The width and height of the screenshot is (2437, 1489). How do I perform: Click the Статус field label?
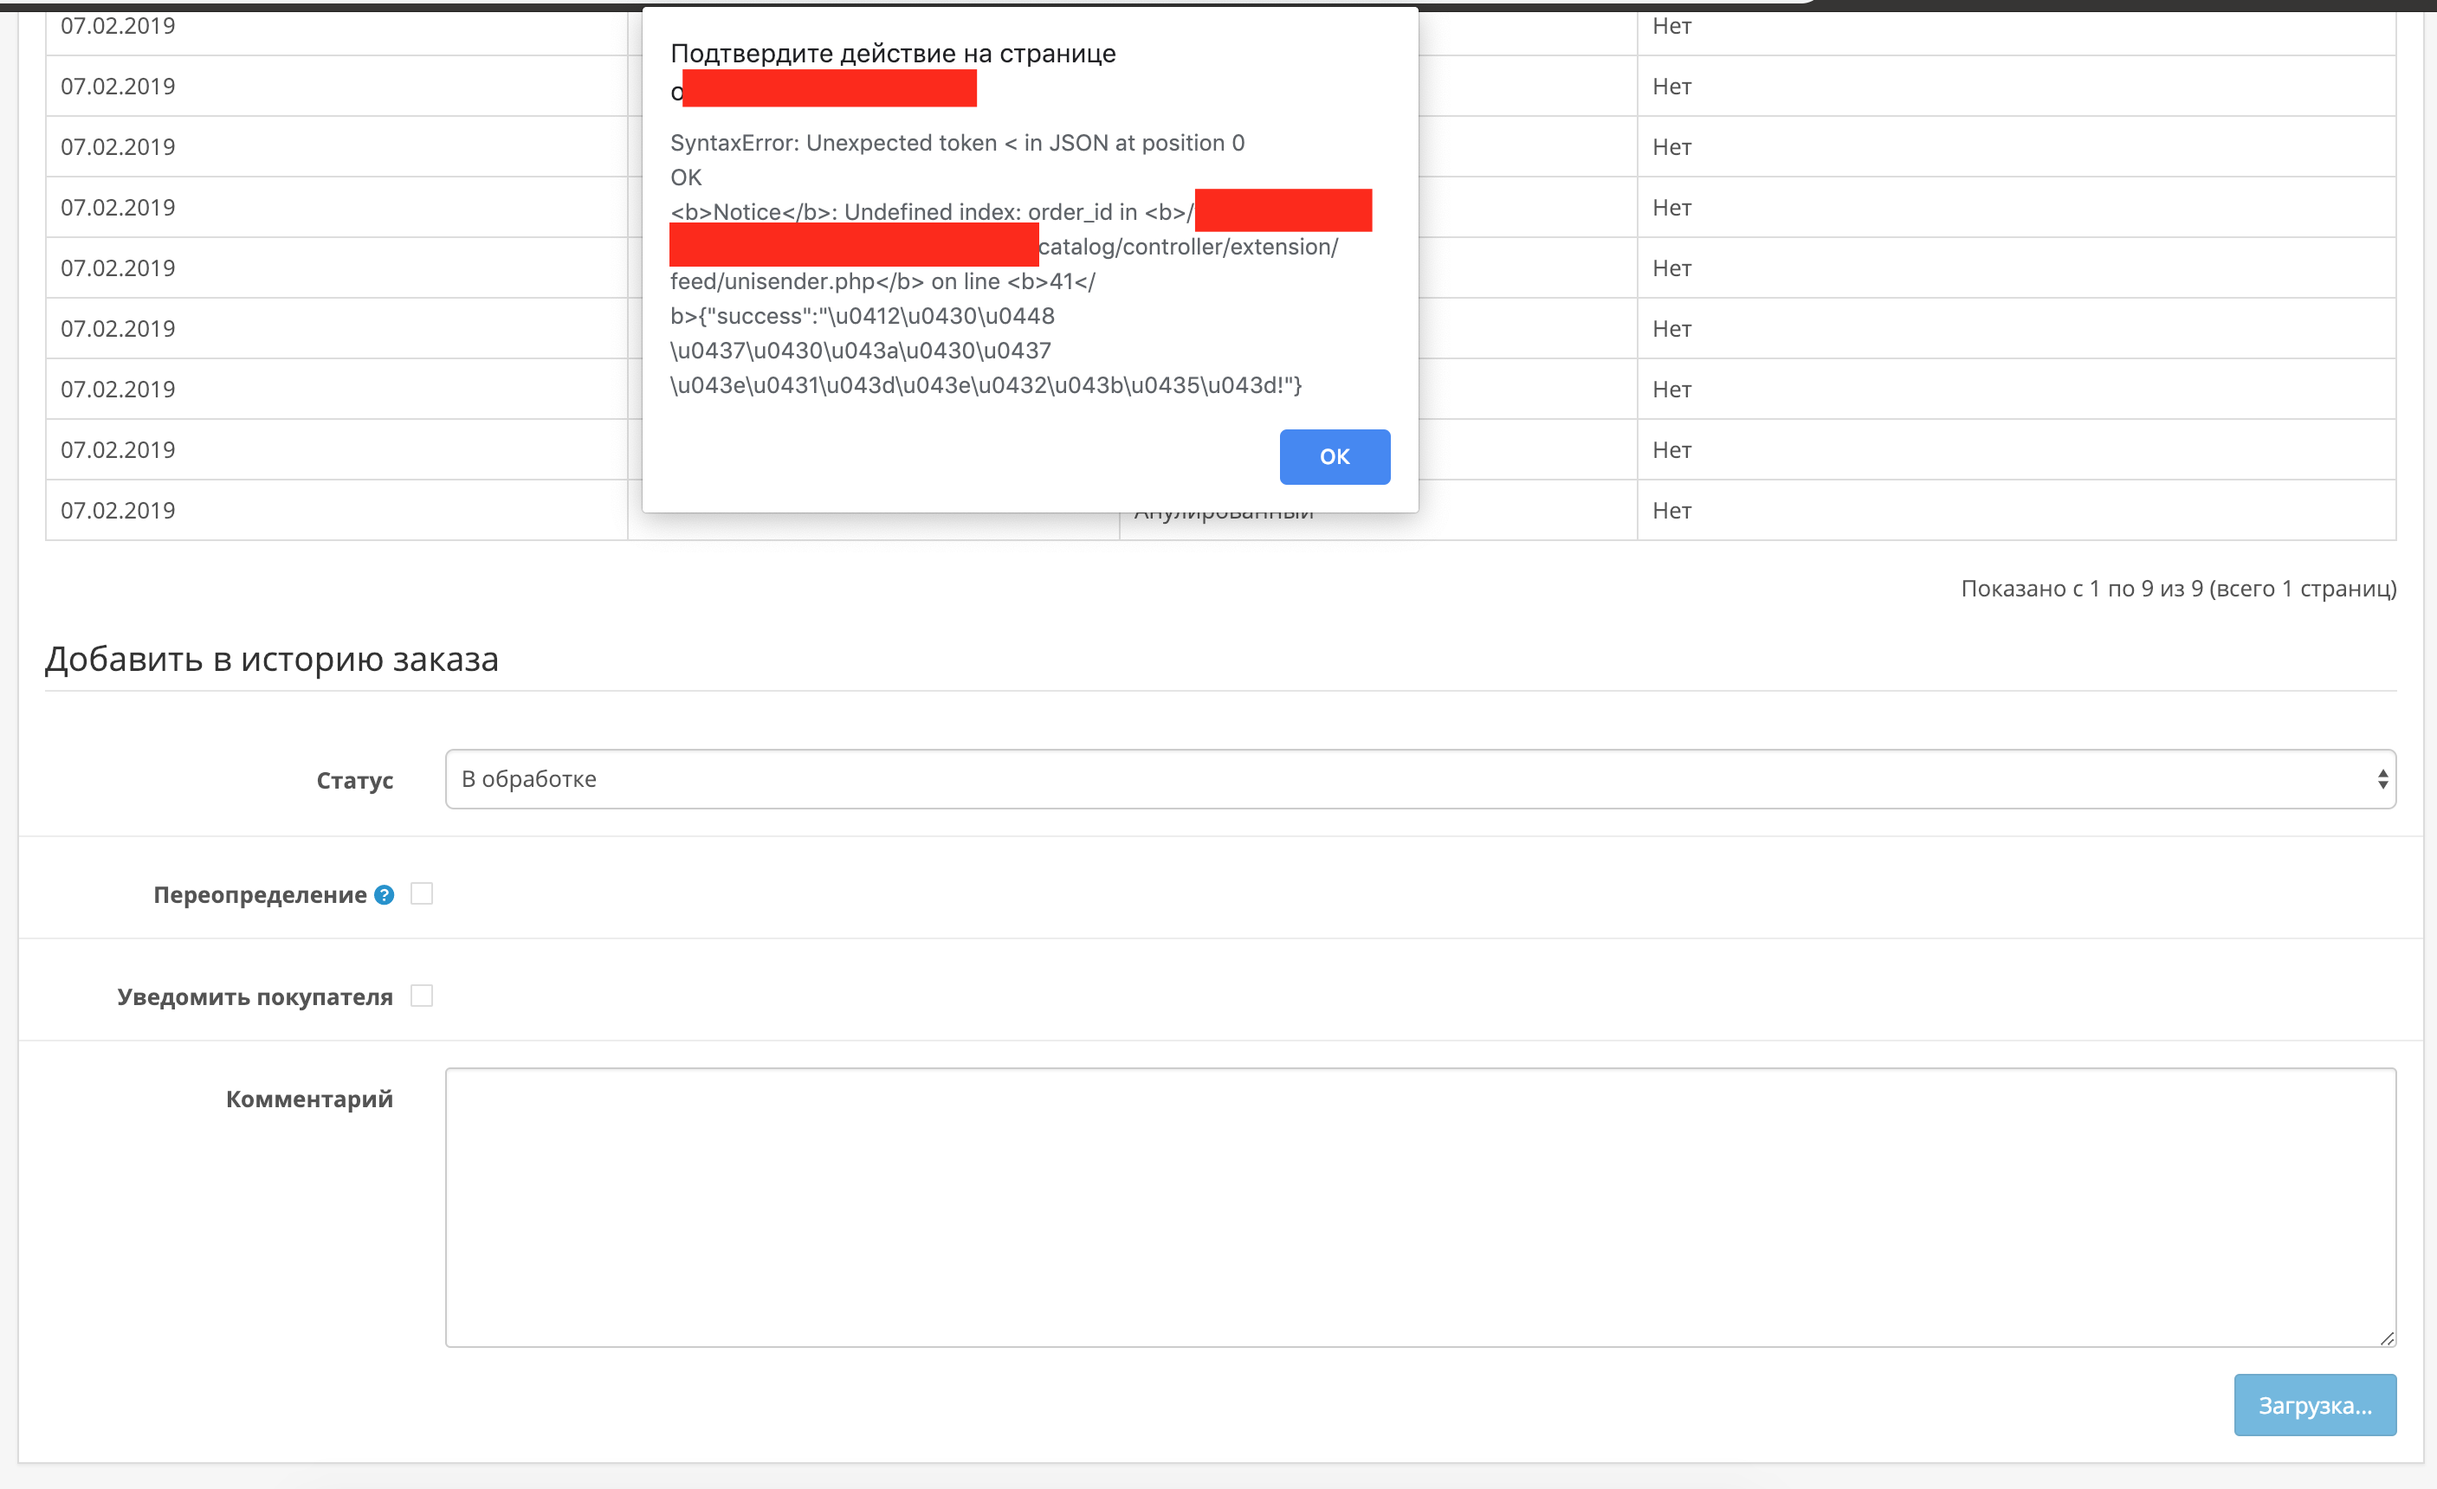pyautogui.click(x=354, y=780)
